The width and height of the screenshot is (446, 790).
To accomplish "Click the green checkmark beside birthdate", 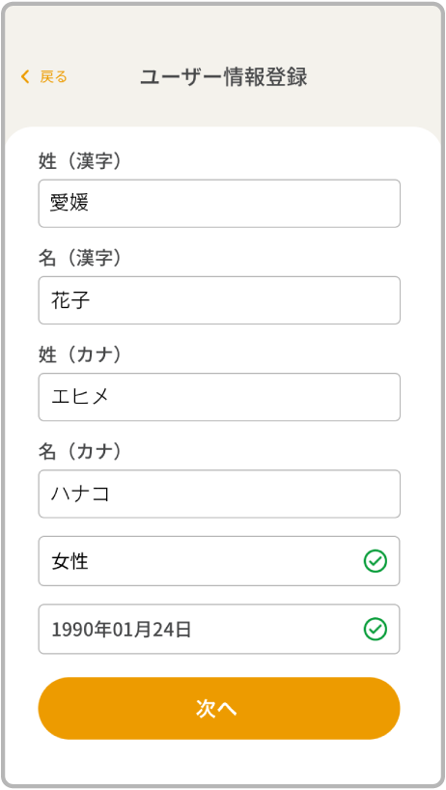I will (375, 630).
